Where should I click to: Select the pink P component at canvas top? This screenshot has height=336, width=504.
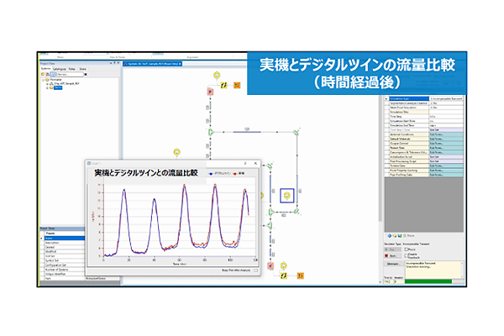[210, 92]
